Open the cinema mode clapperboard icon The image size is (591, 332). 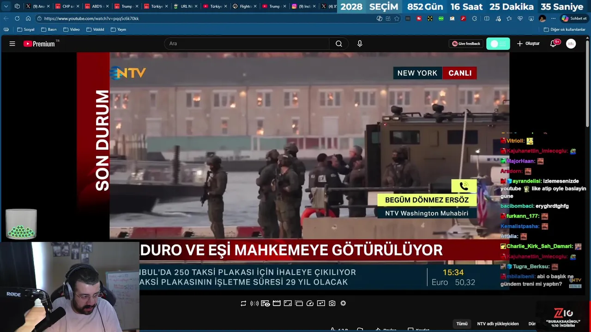277,303
